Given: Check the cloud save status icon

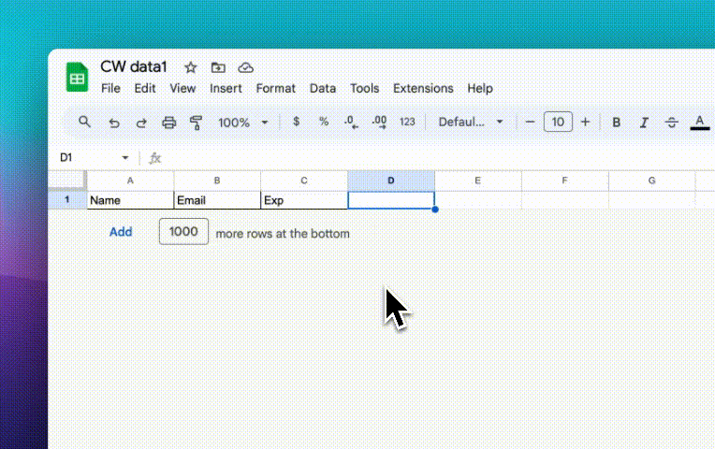Looking at the screenshot, I should coord(246,68).
